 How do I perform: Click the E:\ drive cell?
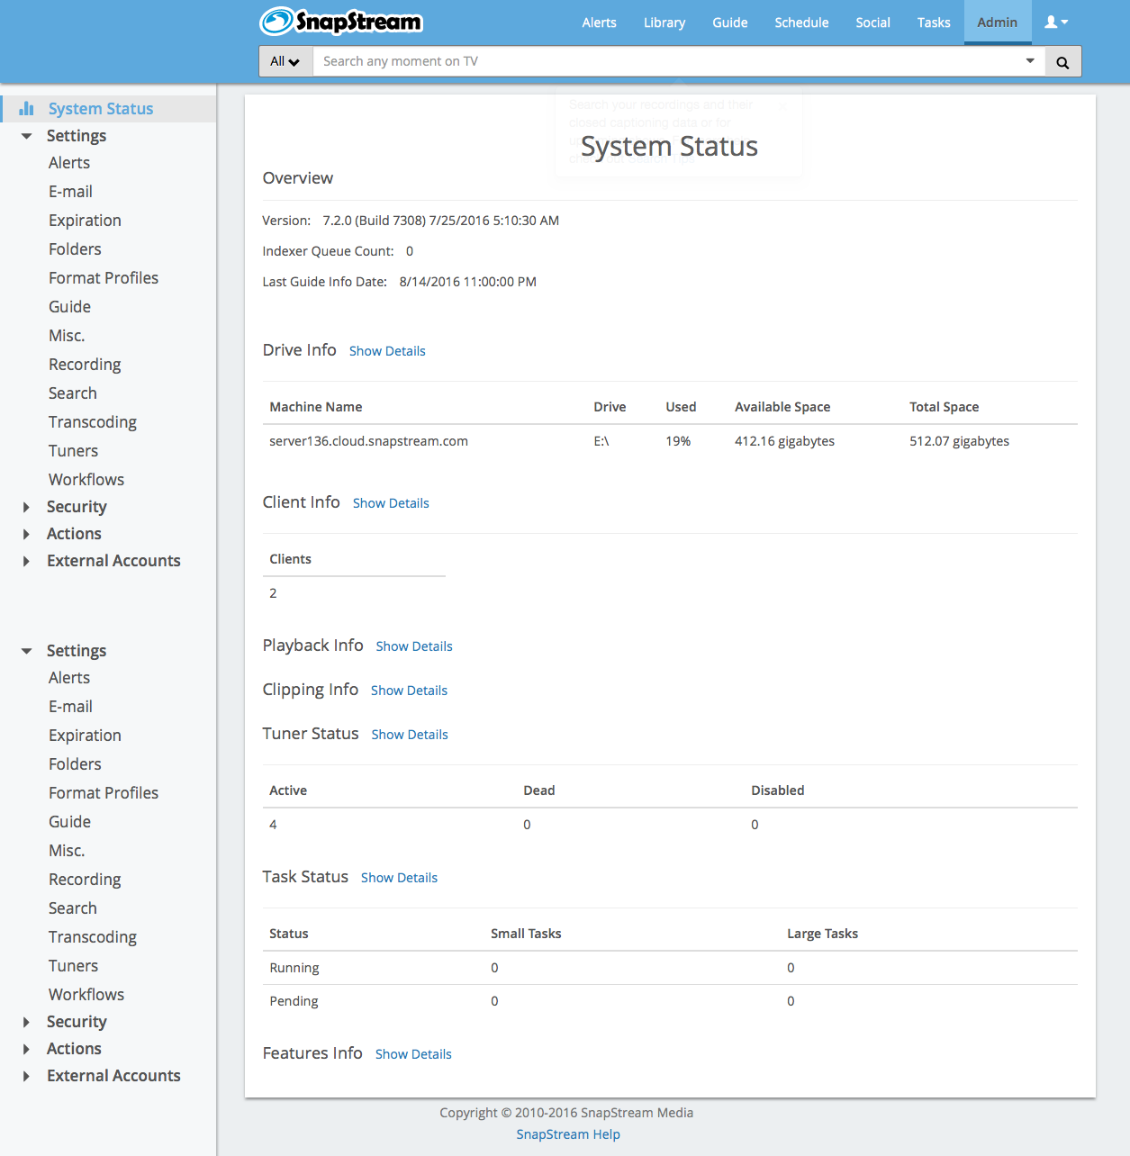click(601, 441)
